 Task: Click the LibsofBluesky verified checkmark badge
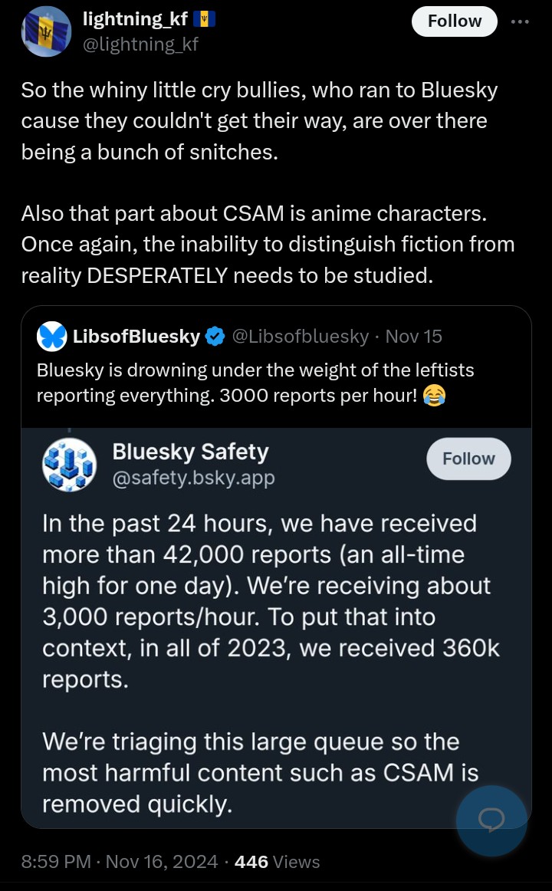click(x=215, y=337)
